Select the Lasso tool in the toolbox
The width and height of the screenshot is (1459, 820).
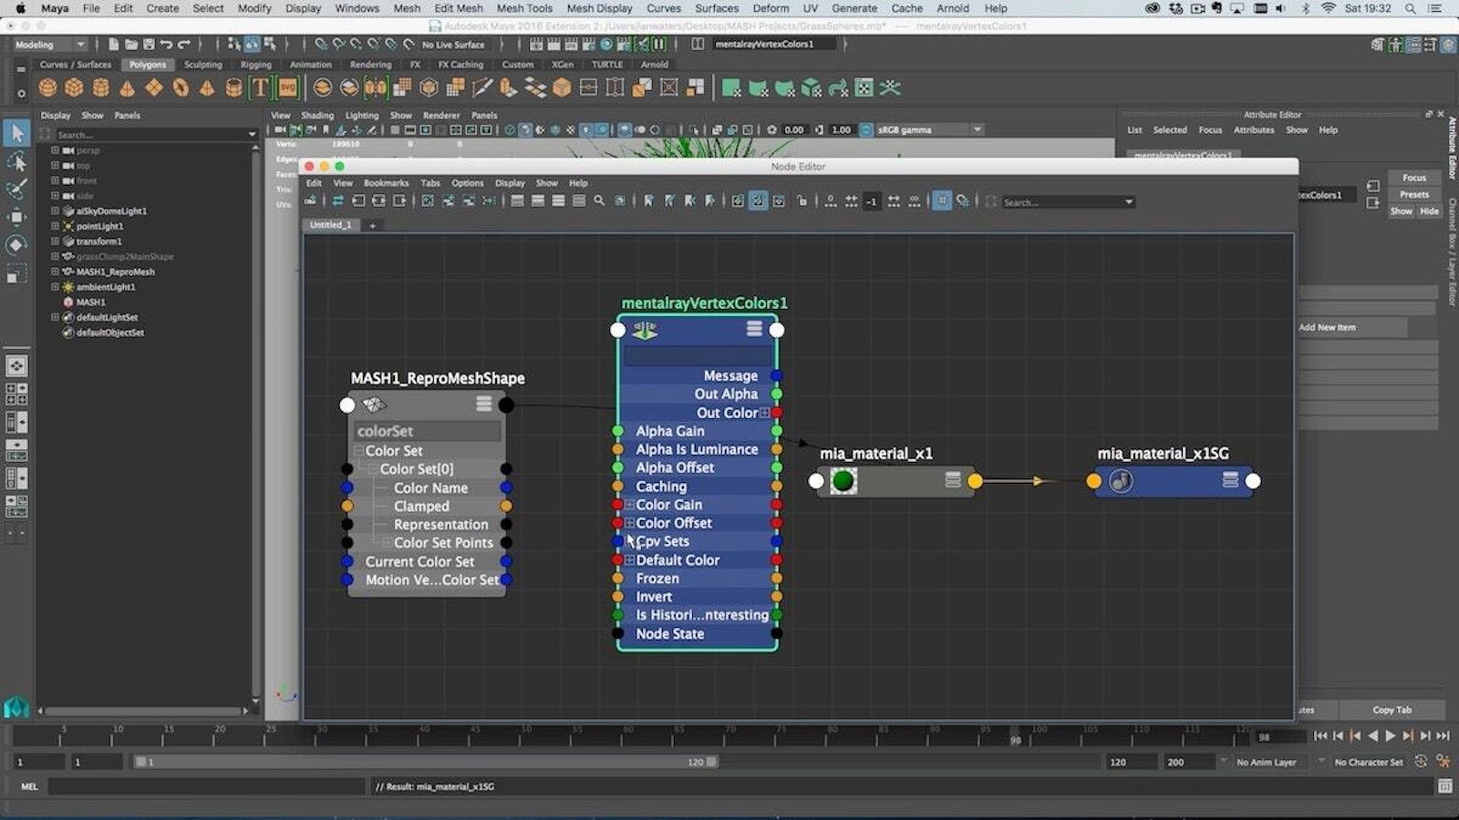tap(16, 162)
